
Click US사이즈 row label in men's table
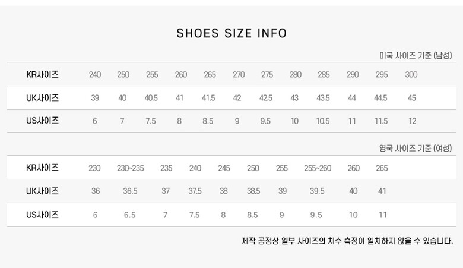(x=43, y=121)
